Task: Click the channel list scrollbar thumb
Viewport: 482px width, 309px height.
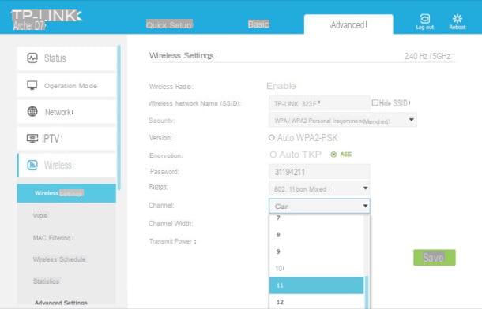Action: (367, 292)
